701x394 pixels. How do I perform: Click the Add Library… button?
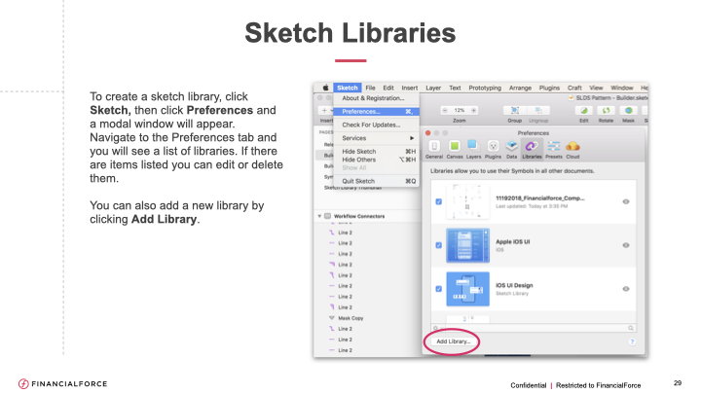tap(454, 341)
